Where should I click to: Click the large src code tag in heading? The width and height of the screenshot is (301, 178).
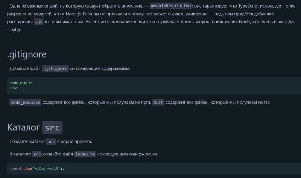(x=52, y=127)
